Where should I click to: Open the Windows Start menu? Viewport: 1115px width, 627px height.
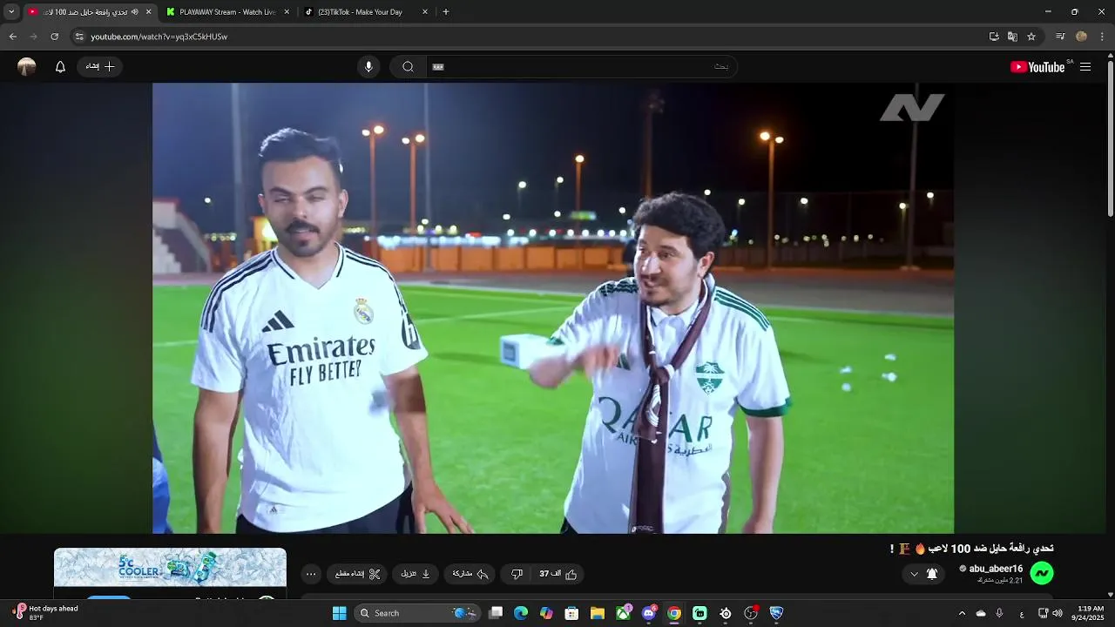pyautogui.click(x=339, y=613)
